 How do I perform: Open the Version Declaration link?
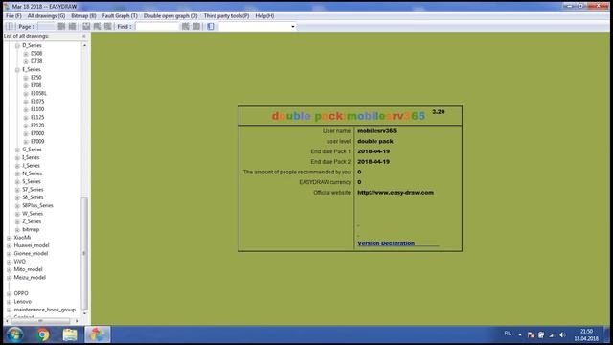coord(386,243)
